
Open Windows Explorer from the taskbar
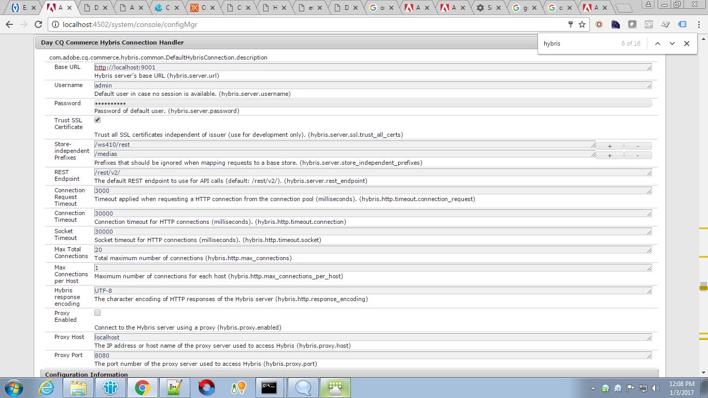coord(78,388)
